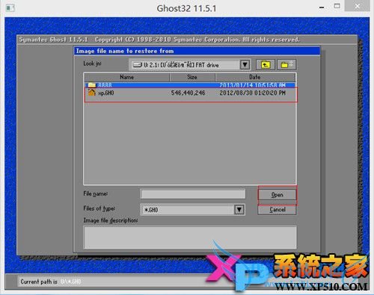Open the *.GHO file type combo box
Screen dimensions: 374x295
(192, 210)
